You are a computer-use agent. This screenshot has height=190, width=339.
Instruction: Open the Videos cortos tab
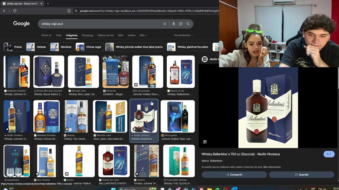(x=105, y=35)
